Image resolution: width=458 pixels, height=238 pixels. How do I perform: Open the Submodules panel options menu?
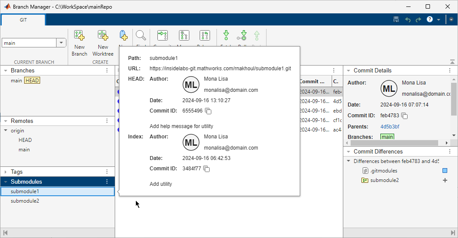click(107, 182)
